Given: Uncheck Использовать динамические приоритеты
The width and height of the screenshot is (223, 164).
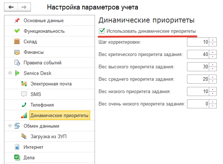Looking at the screenshot, I should [x=102, y=31].
